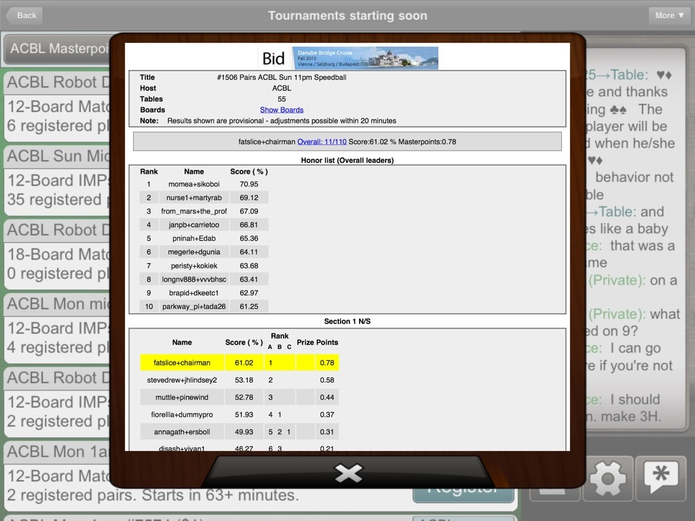Open the Danube Bridge Cruise banner
Viewport: 695px width, 521px height.
[x=365, y=58]
